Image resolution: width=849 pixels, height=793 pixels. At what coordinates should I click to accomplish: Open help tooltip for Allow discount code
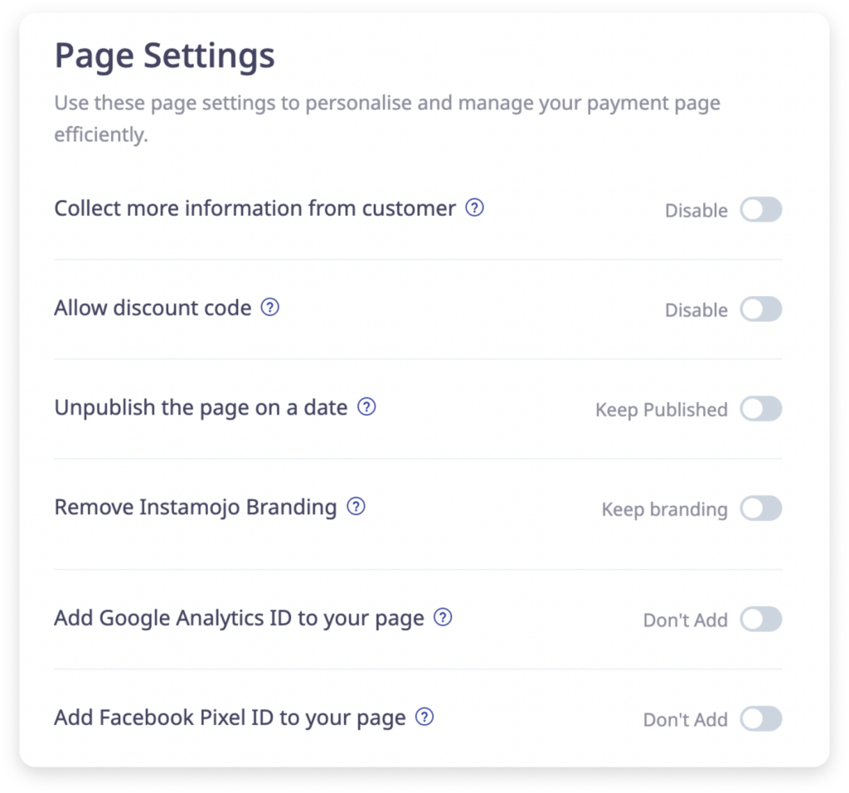(270, 308)
